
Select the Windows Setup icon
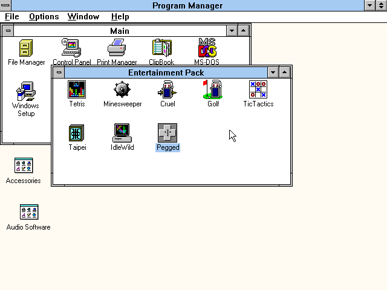(x=26, y=91)
